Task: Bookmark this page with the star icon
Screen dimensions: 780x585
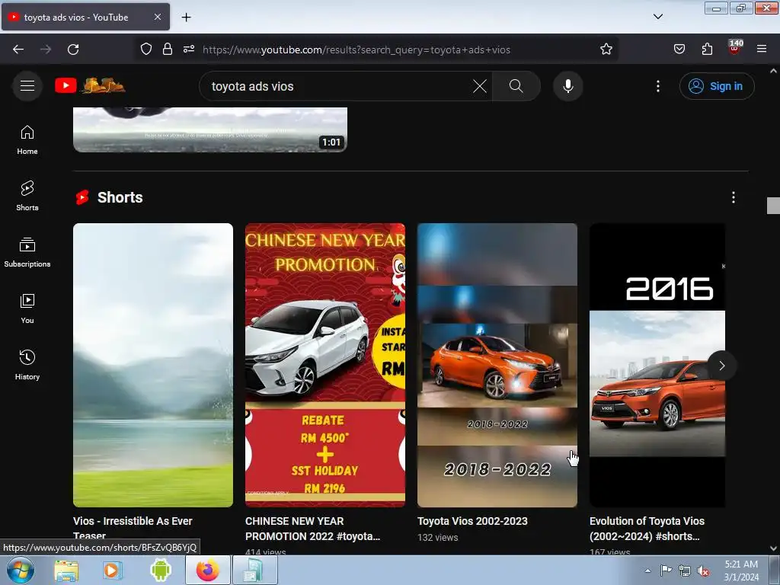Action: pyautogui.click(x=606, y=50)
